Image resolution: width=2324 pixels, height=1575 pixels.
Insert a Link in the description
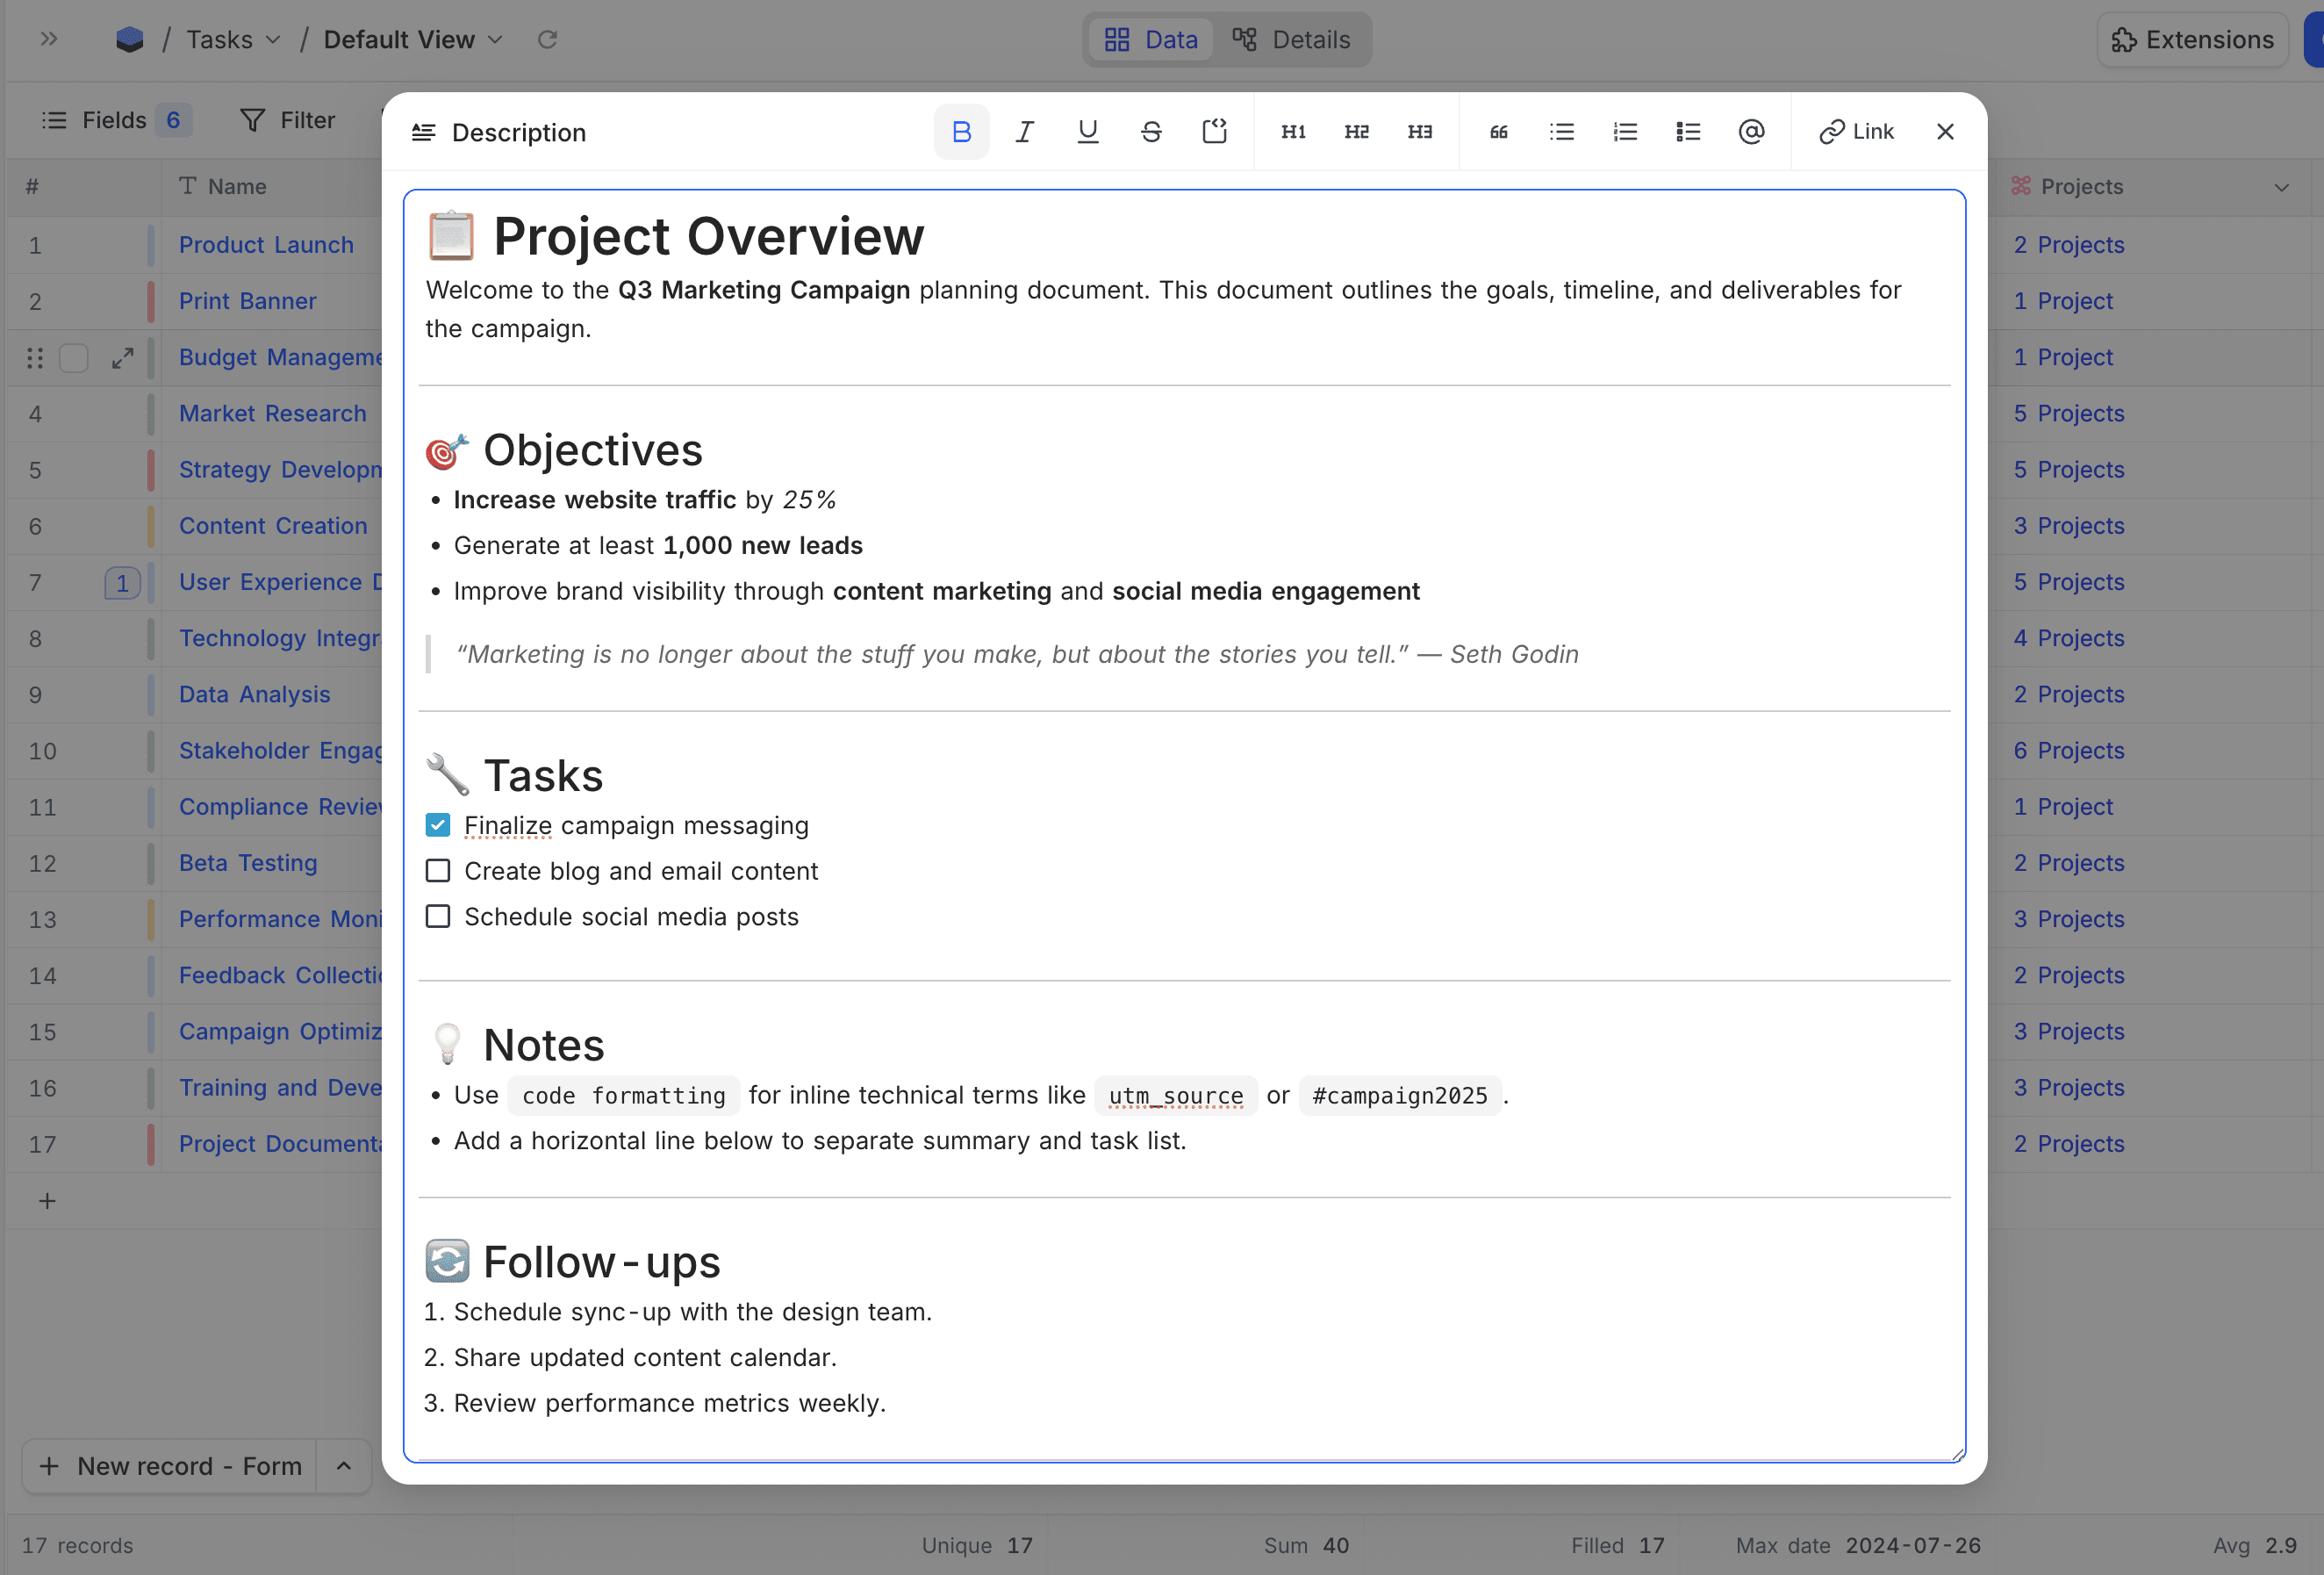pyautogui.click(x=1855, y=132)
